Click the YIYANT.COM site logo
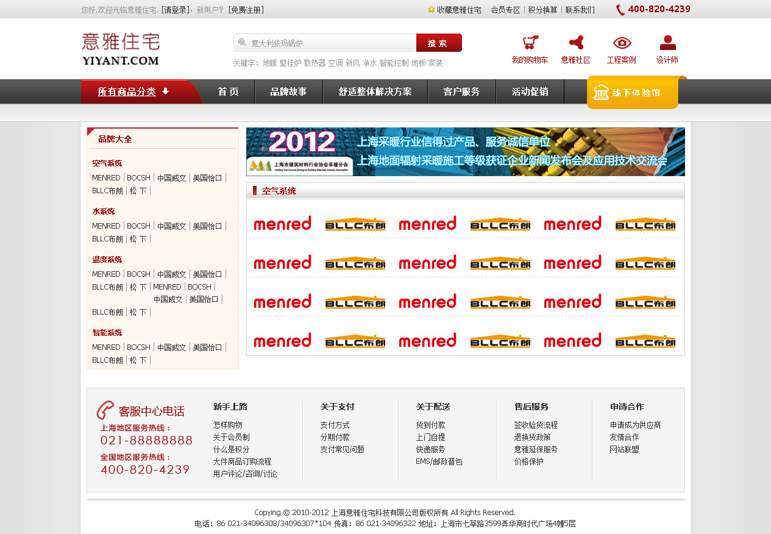Screen dimensions: 771x534 click(x=121, y=49)
